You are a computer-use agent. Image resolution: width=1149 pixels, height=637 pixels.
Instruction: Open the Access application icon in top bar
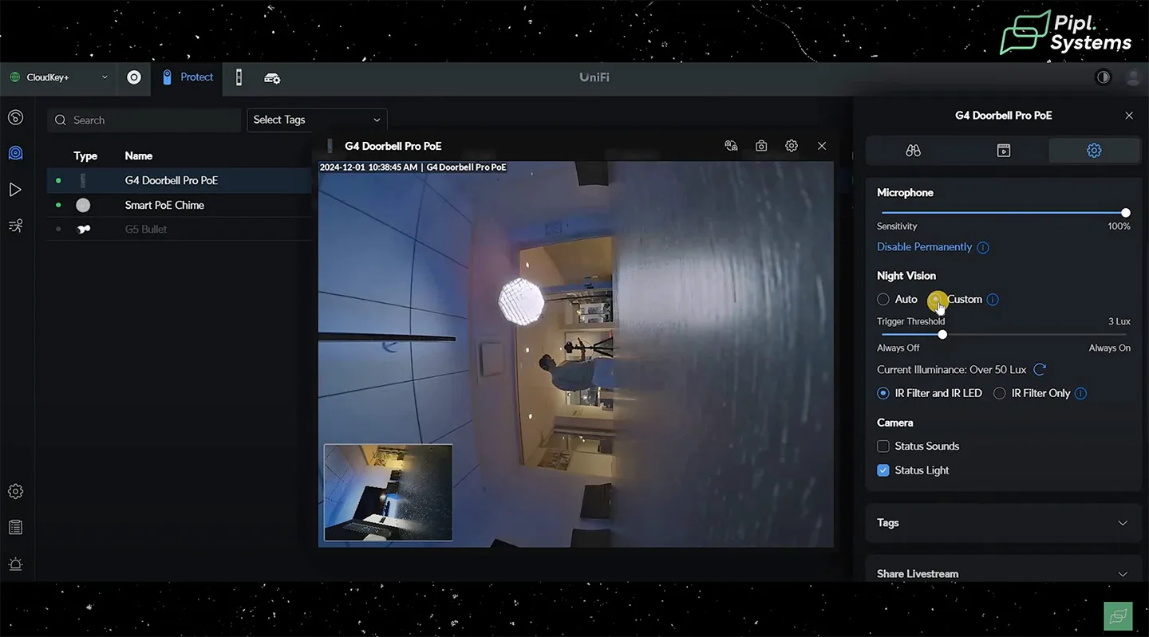pyautogui.click(x=239, y=77)
